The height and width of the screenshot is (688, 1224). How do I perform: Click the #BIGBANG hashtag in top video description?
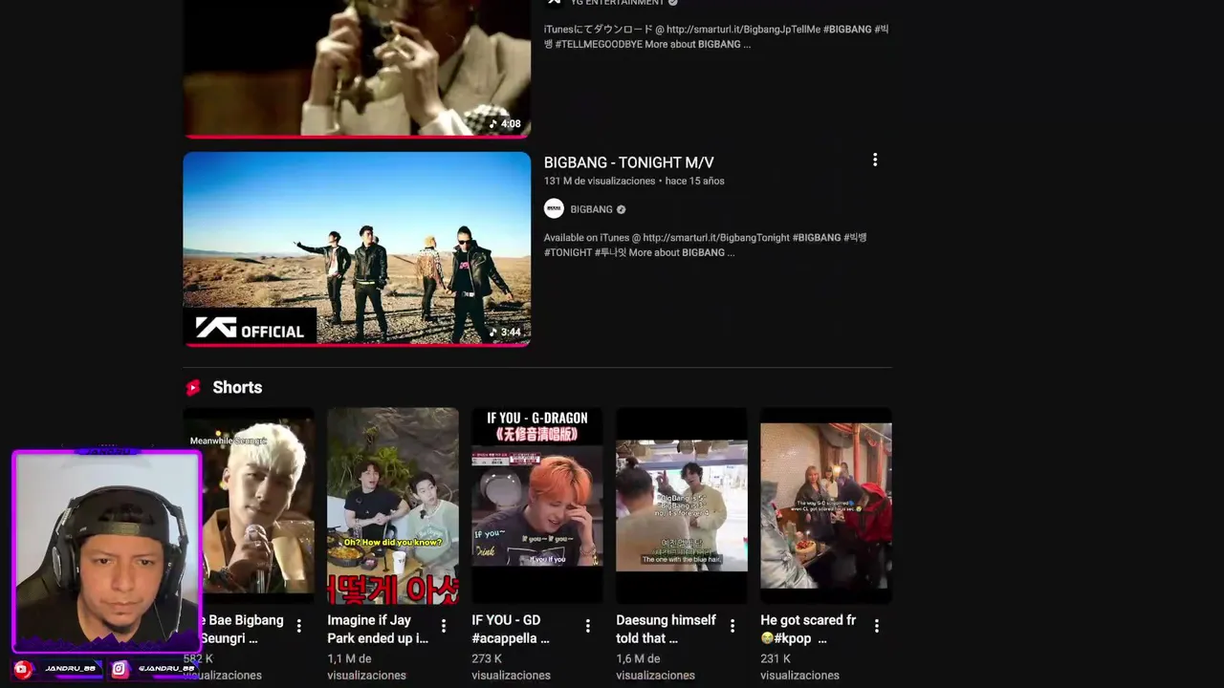coord(849,30)
